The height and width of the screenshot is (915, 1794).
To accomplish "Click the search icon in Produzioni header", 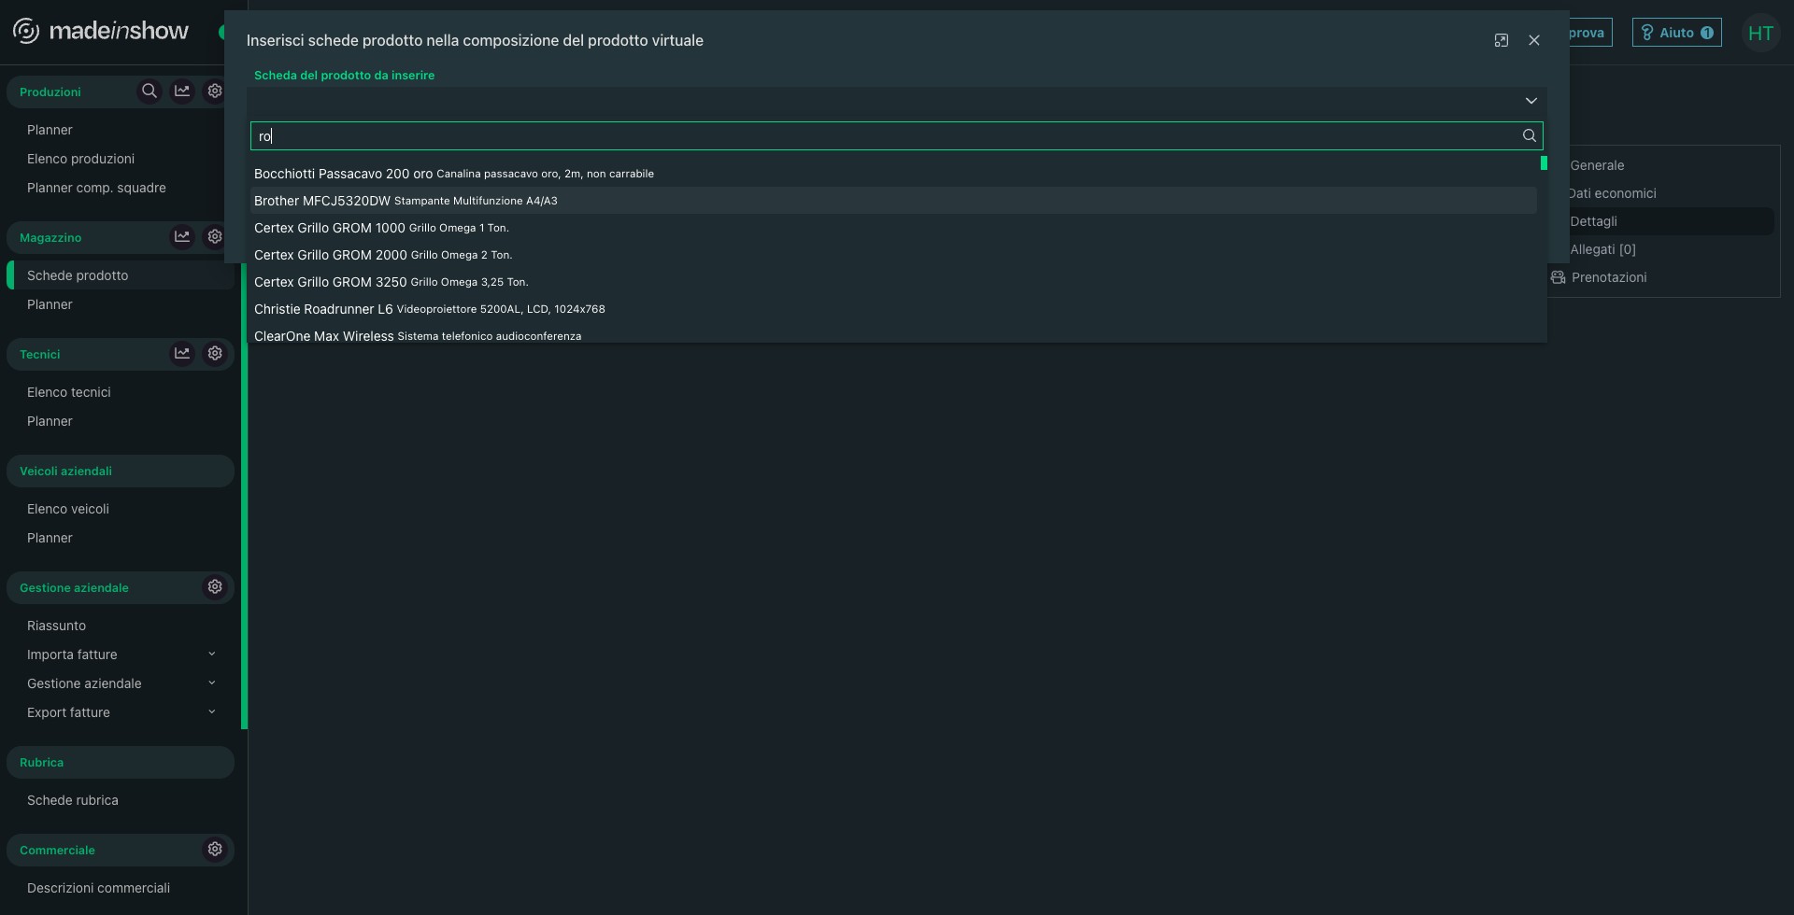I will 149,91.
